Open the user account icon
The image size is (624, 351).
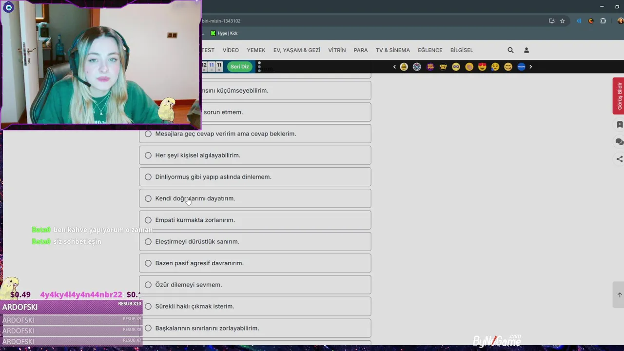coord(526,50)
